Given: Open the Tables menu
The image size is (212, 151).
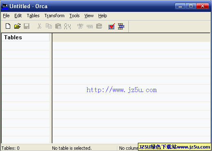Looking at the screenshot, I should (x=33, y=16).
